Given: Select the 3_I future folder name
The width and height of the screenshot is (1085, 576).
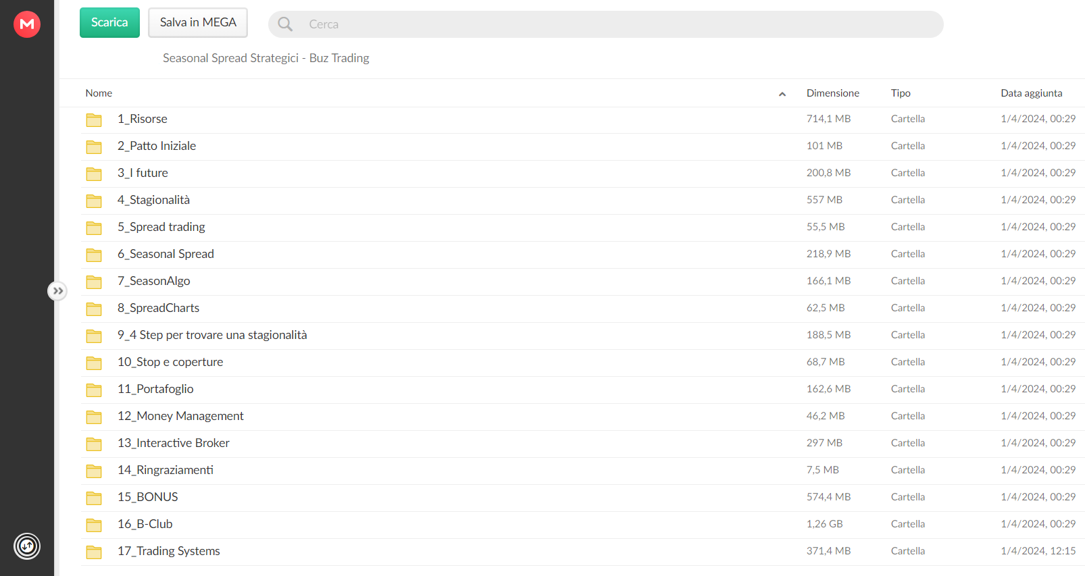Looking at the screenshot, I should point(143,173).
